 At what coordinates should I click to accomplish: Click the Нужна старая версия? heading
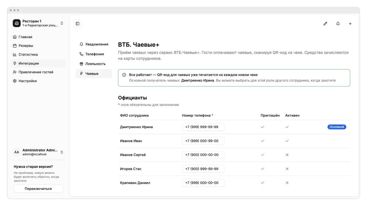coord(33,167)
